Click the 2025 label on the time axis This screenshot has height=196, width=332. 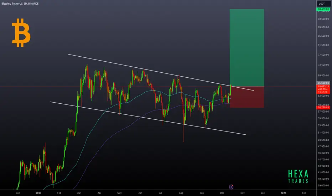pos(283,193)
